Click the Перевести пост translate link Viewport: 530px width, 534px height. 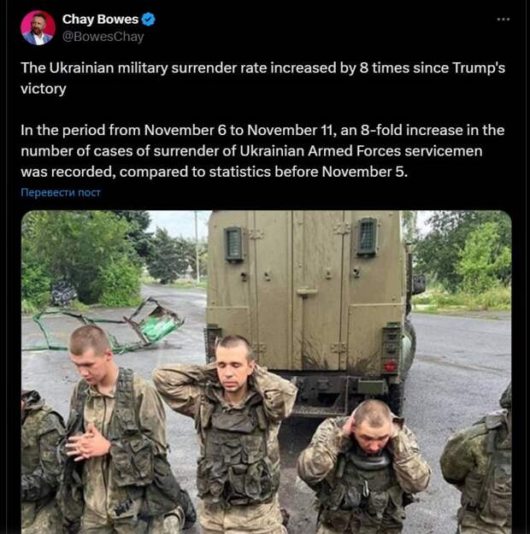pos(61,192)
